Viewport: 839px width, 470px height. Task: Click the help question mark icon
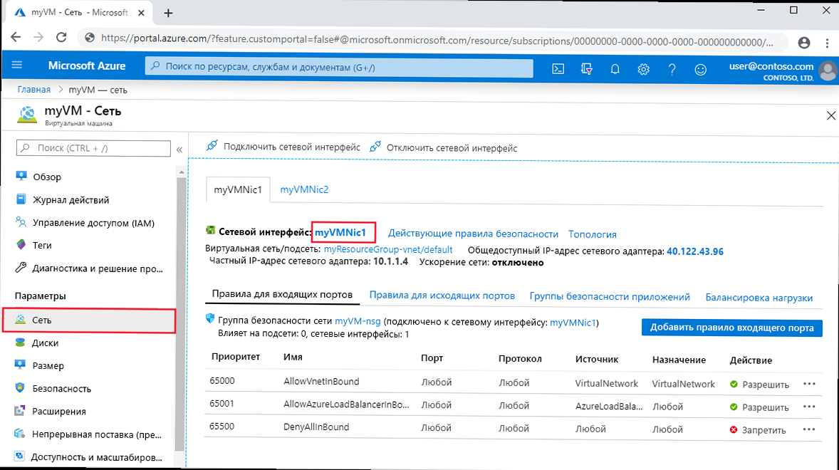click(672, 68)
